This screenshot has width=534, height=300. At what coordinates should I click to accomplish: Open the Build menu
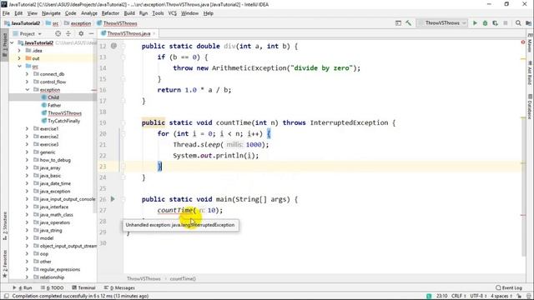(x=129, y=13)
